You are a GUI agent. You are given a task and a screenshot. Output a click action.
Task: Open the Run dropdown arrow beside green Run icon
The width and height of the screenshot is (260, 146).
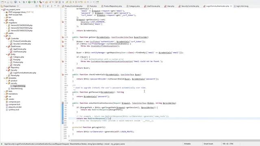(x=32, y=2)
